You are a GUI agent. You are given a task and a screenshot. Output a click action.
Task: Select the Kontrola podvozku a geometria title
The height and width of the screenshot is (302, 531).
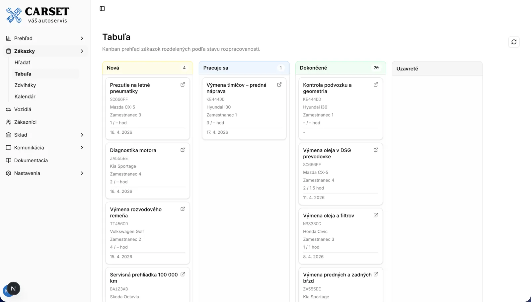327,88
